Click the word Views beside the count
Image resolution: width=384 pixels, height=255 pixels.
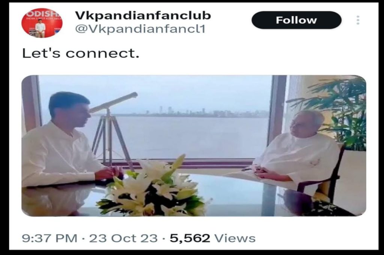235,238
